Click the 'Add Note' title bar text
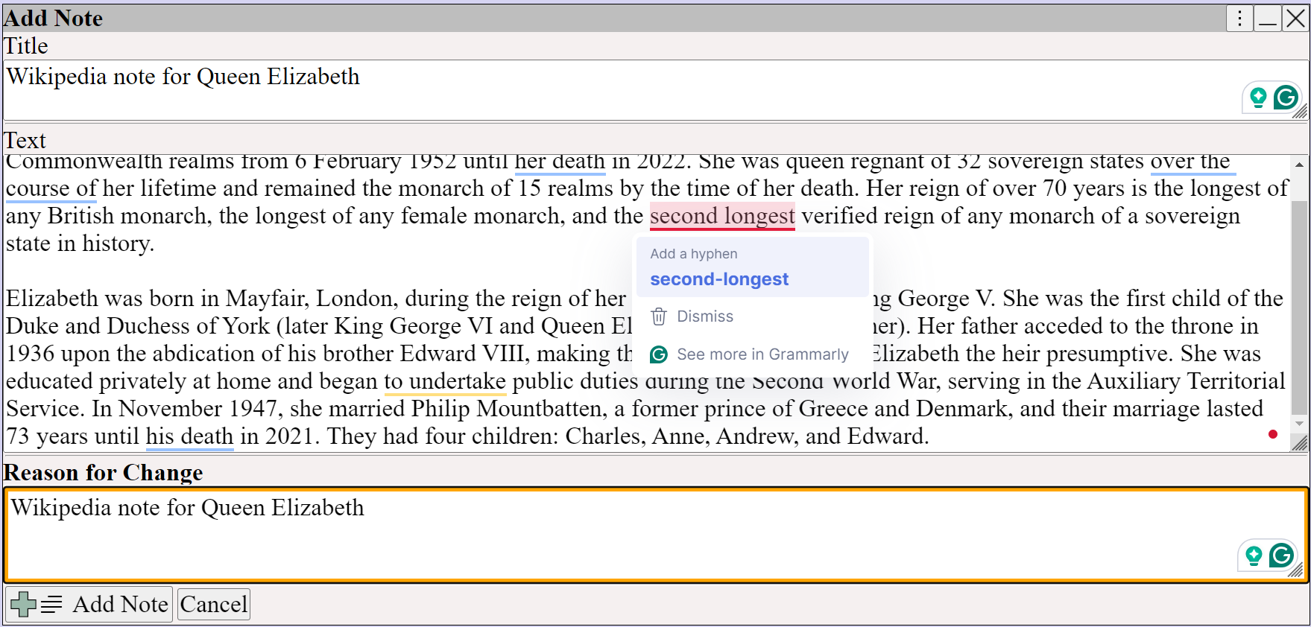This screenshot has height=627, width=1311. click(53, 18)
